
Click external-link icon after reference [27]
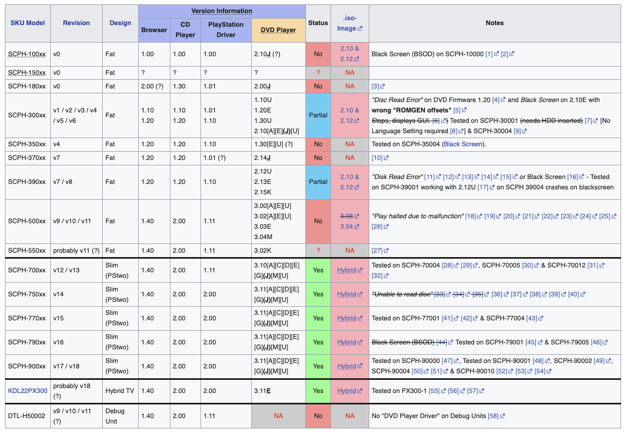pos(386,251)
